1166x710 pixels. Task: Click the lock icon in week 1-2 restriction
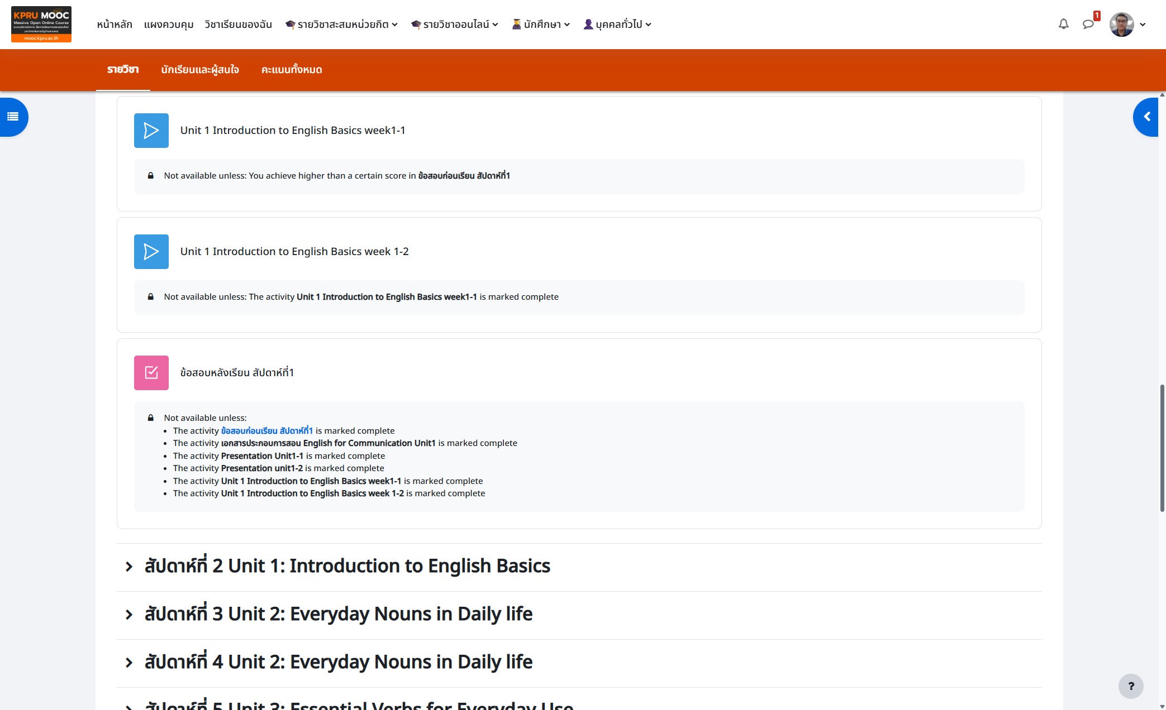pyautogui.click(x=150, y=297)
